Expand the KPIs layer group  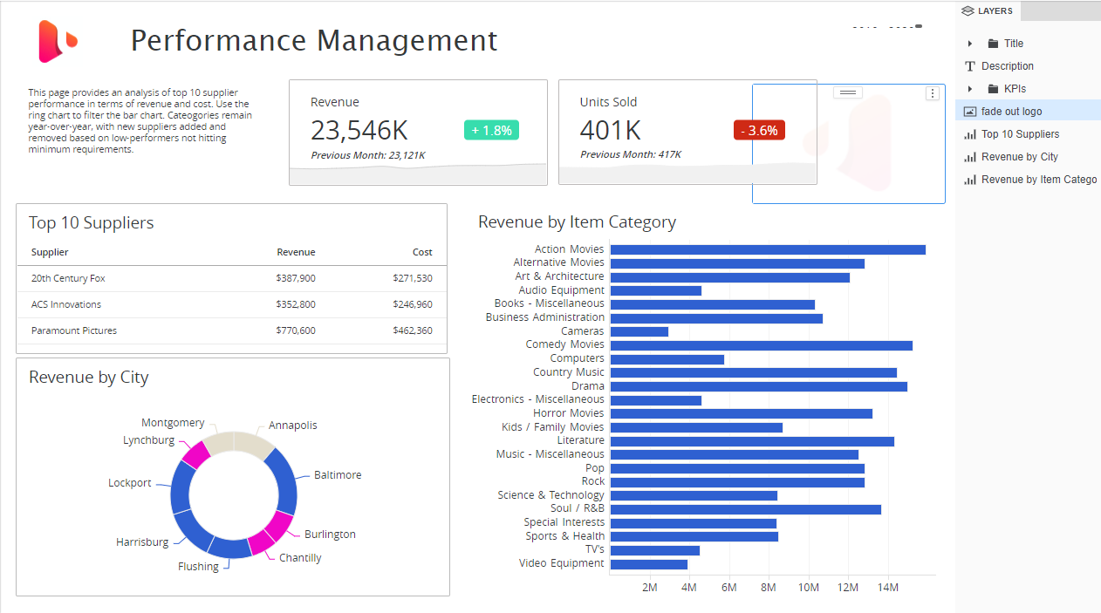click(x=970, y=89)
